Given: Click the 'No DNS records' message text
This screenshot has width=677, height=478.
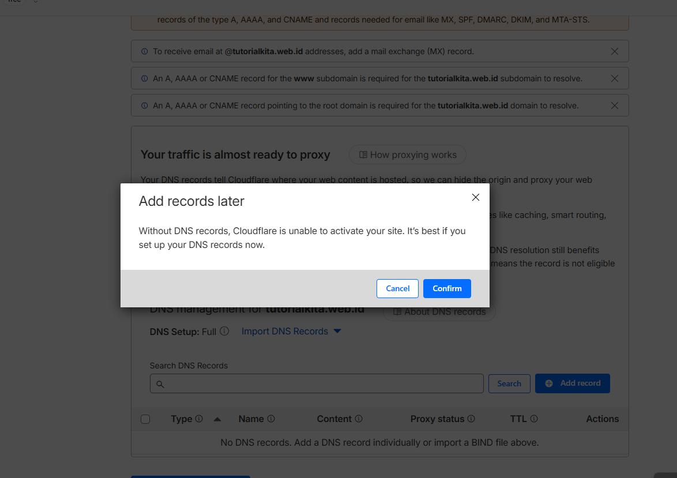Looking at the screenshot, I should pyautogui.click(x=379, y=443).
